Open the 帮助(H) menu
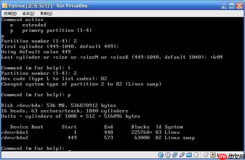 pyautogui.click(x=46, y=13)
